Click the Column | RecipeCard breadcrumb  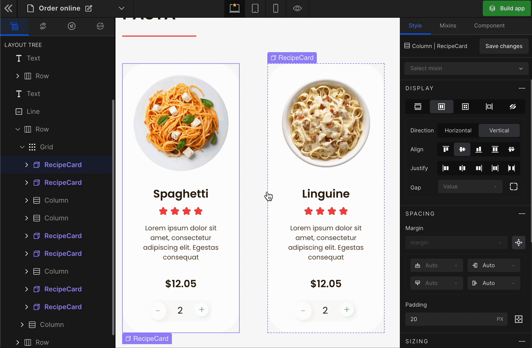pyautogui.click(x=436, y=46)
